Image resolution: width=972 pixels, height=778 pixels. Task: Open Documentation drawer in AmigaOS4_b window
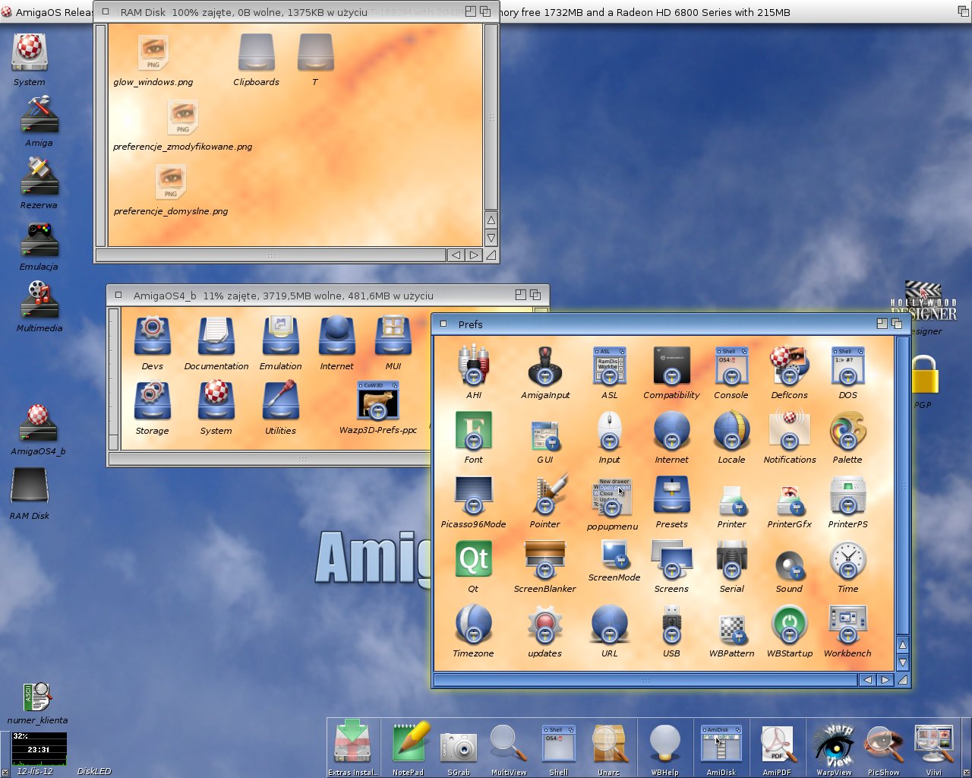pyautogui.click(x=216, y=336)
